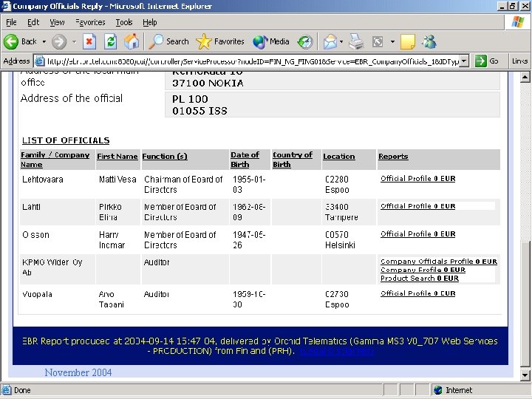
Task: Click the 37100 NOKIA address text
Action: [x=208, y=83]
